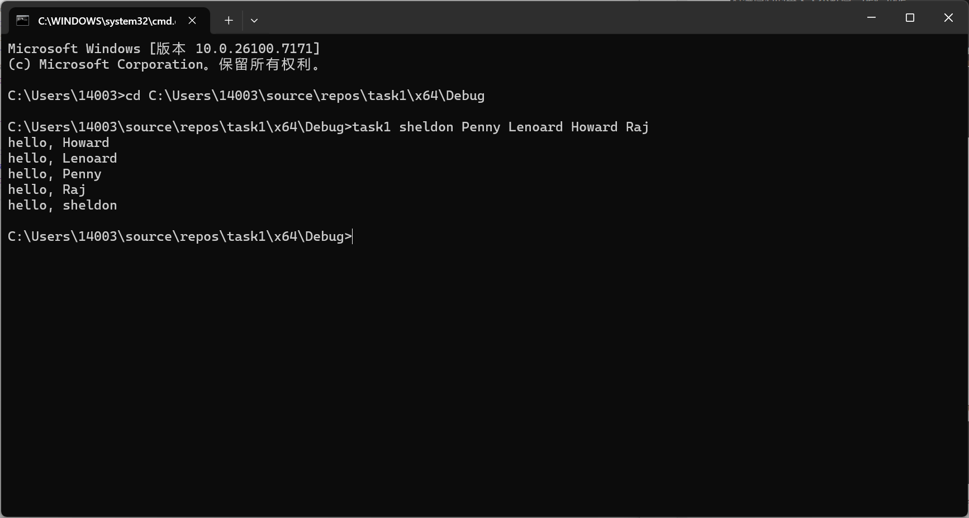The image size is (969, 518).
Task: Click the cmd icon on the tab
Action: point(22,21)
